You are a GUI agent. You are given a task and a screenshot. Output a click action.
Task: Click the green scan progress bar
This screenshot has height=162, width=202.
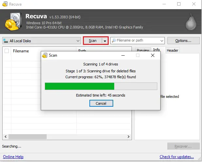[101, 86]
